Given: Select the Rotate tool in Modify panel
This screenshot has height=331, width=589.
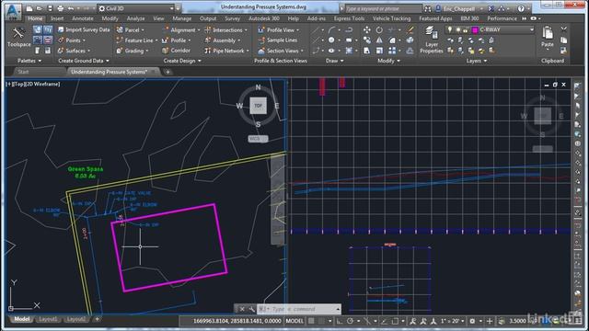Looking at the screenshot, I should [379, 29].
